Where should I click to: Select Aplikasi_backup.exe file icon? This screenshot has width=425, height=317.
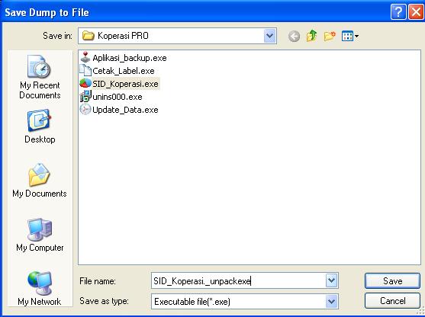[x=85, y=57]
